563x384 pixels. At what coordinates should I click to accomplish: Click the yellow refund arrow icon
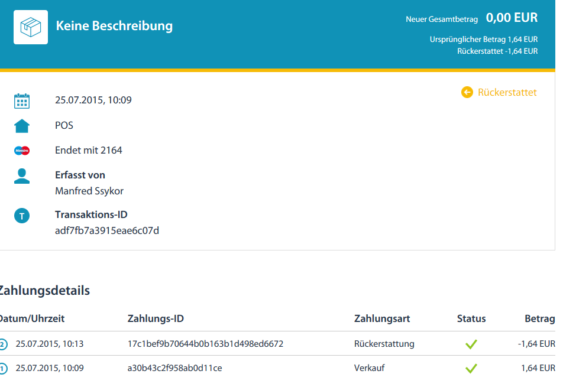(x=467, y=92)
